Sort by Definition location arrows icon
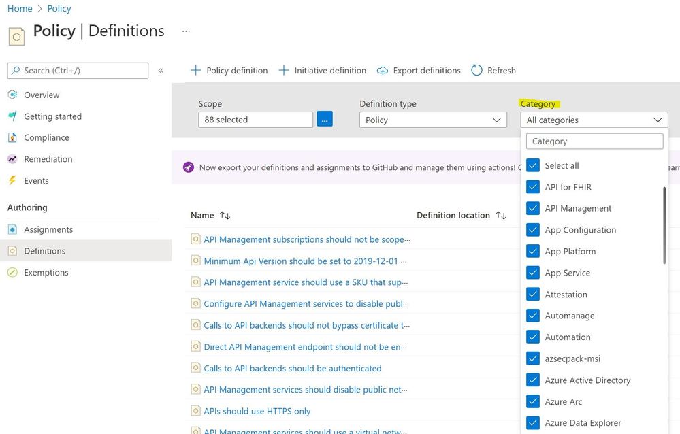Image resolution: width=680 pixels, height=434 pixels. [x=501, y=215]
